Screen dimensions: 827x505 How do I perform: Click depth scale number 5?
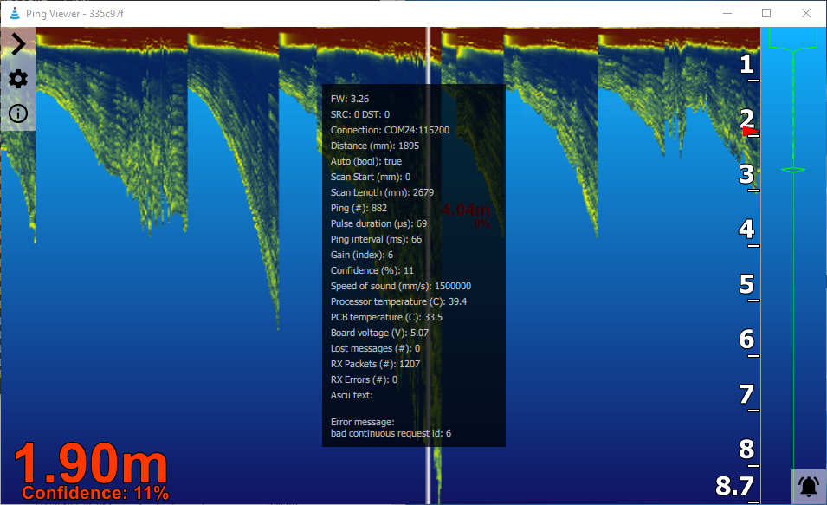(746, 285)
